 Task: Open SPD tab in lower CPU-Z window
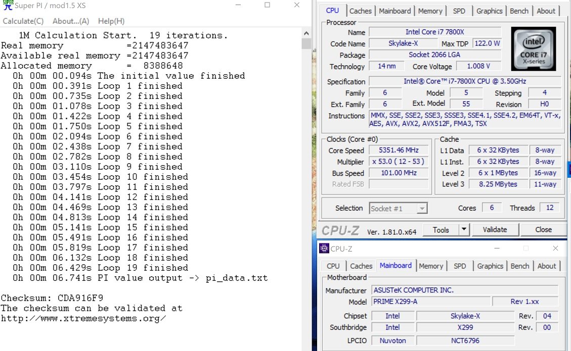pos(460,266)
